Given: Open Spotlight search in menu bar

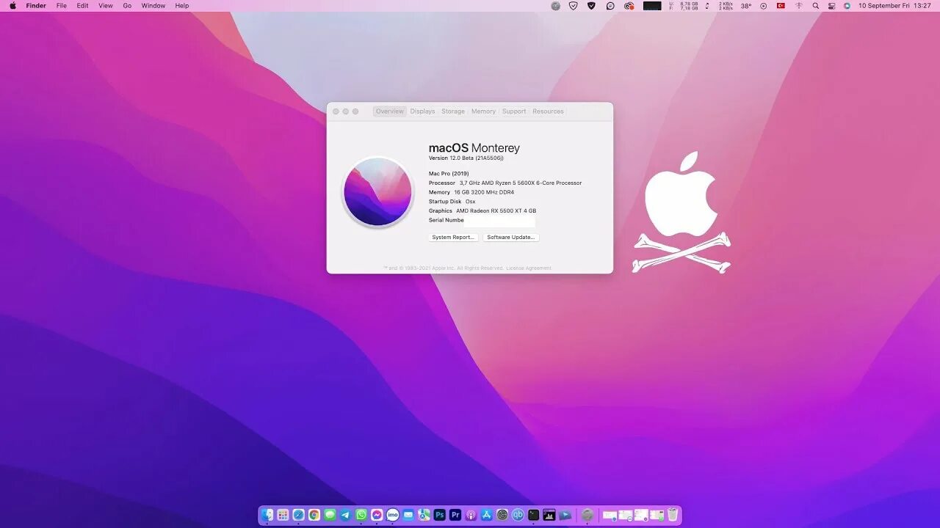Looking at the screenshot, I should pyautogui.click(x=815, y=6).
